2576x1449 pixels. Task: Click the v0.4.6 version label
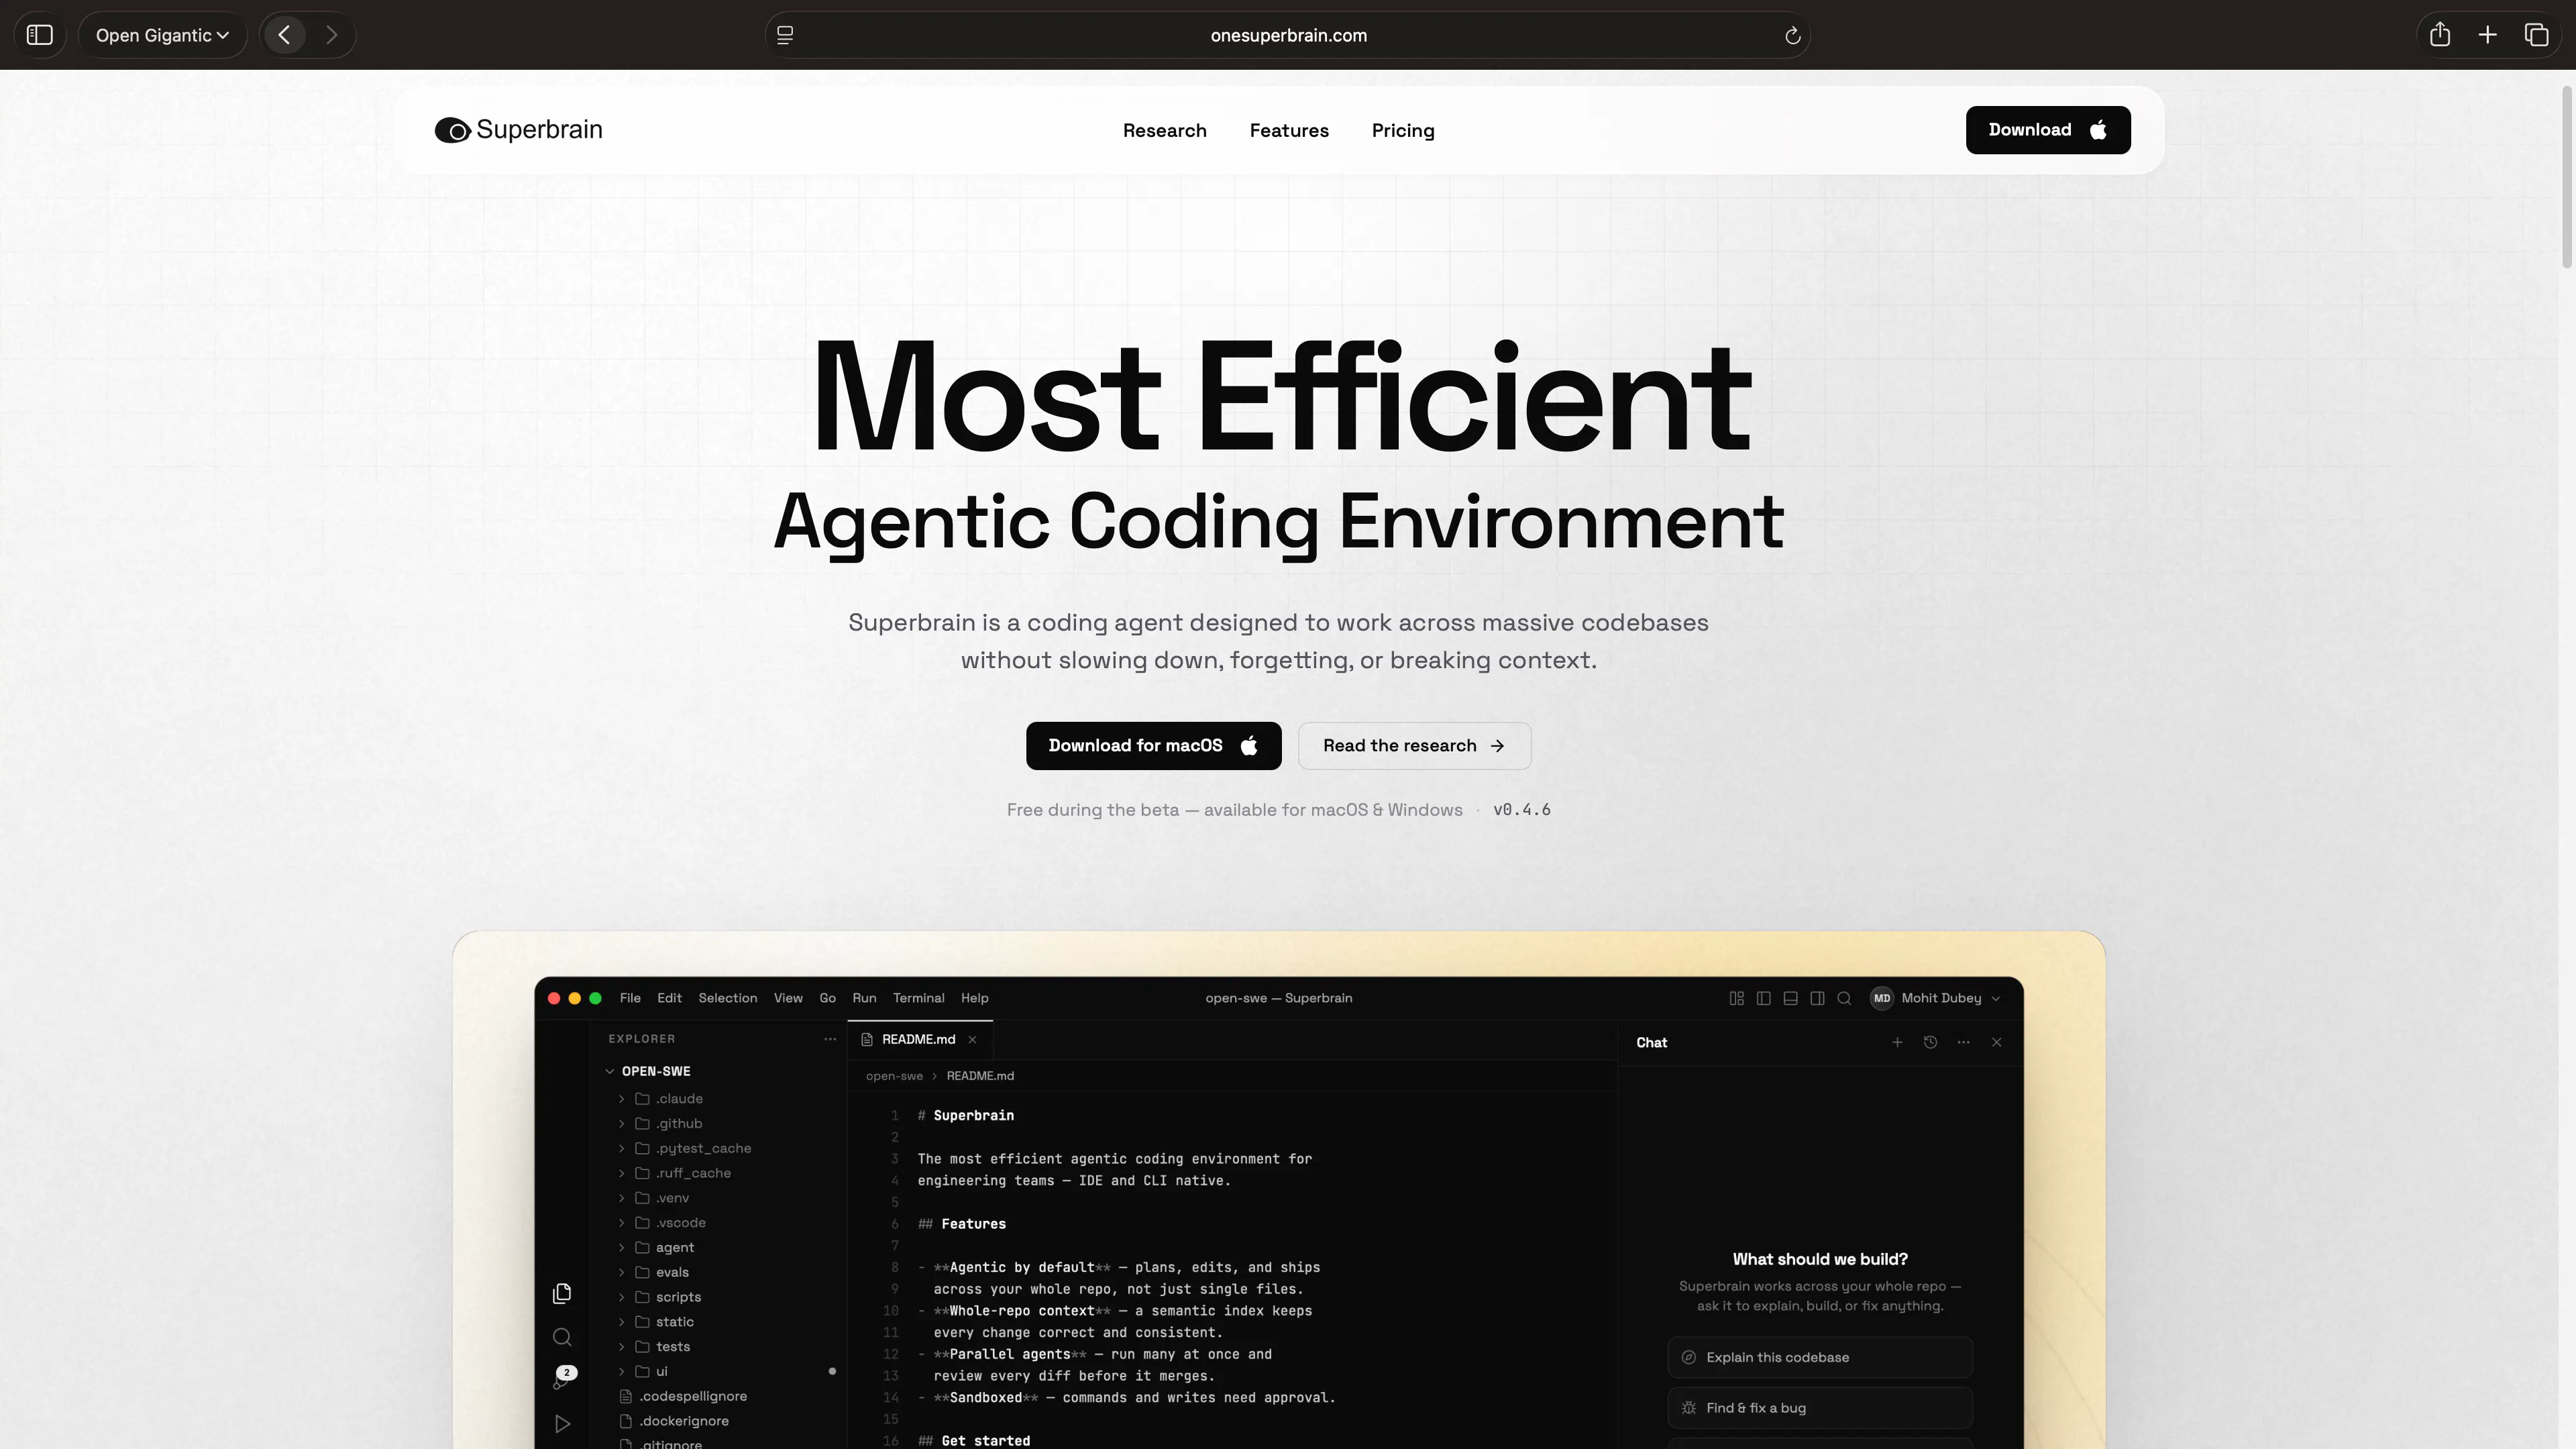(x=1521, y=810)
